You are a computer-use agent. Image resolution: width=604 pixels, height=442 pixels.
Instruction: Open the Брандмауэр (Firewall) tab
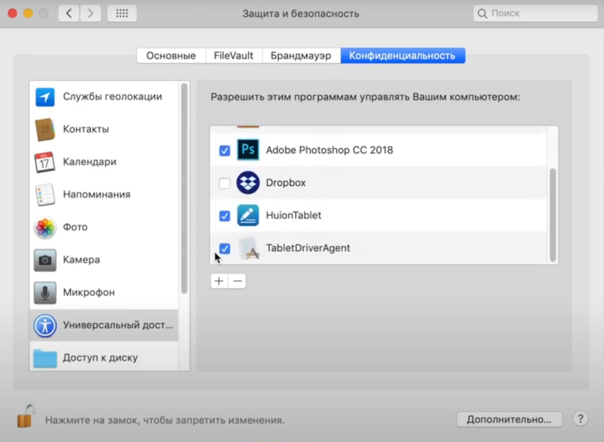(301, 55)
